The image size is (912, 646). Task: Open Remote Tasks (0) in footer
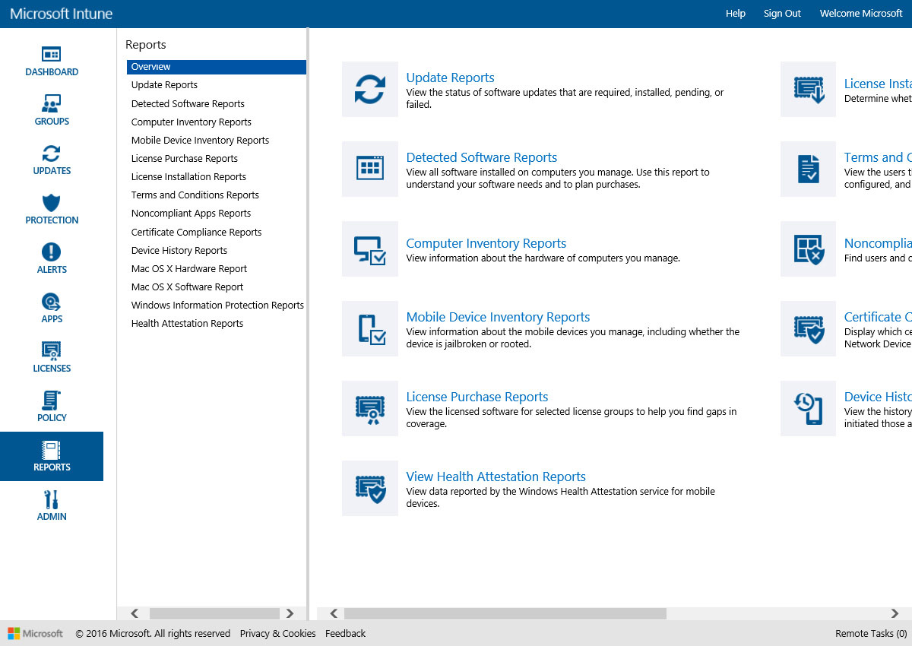pyautogui.click(x=871, y=633)
